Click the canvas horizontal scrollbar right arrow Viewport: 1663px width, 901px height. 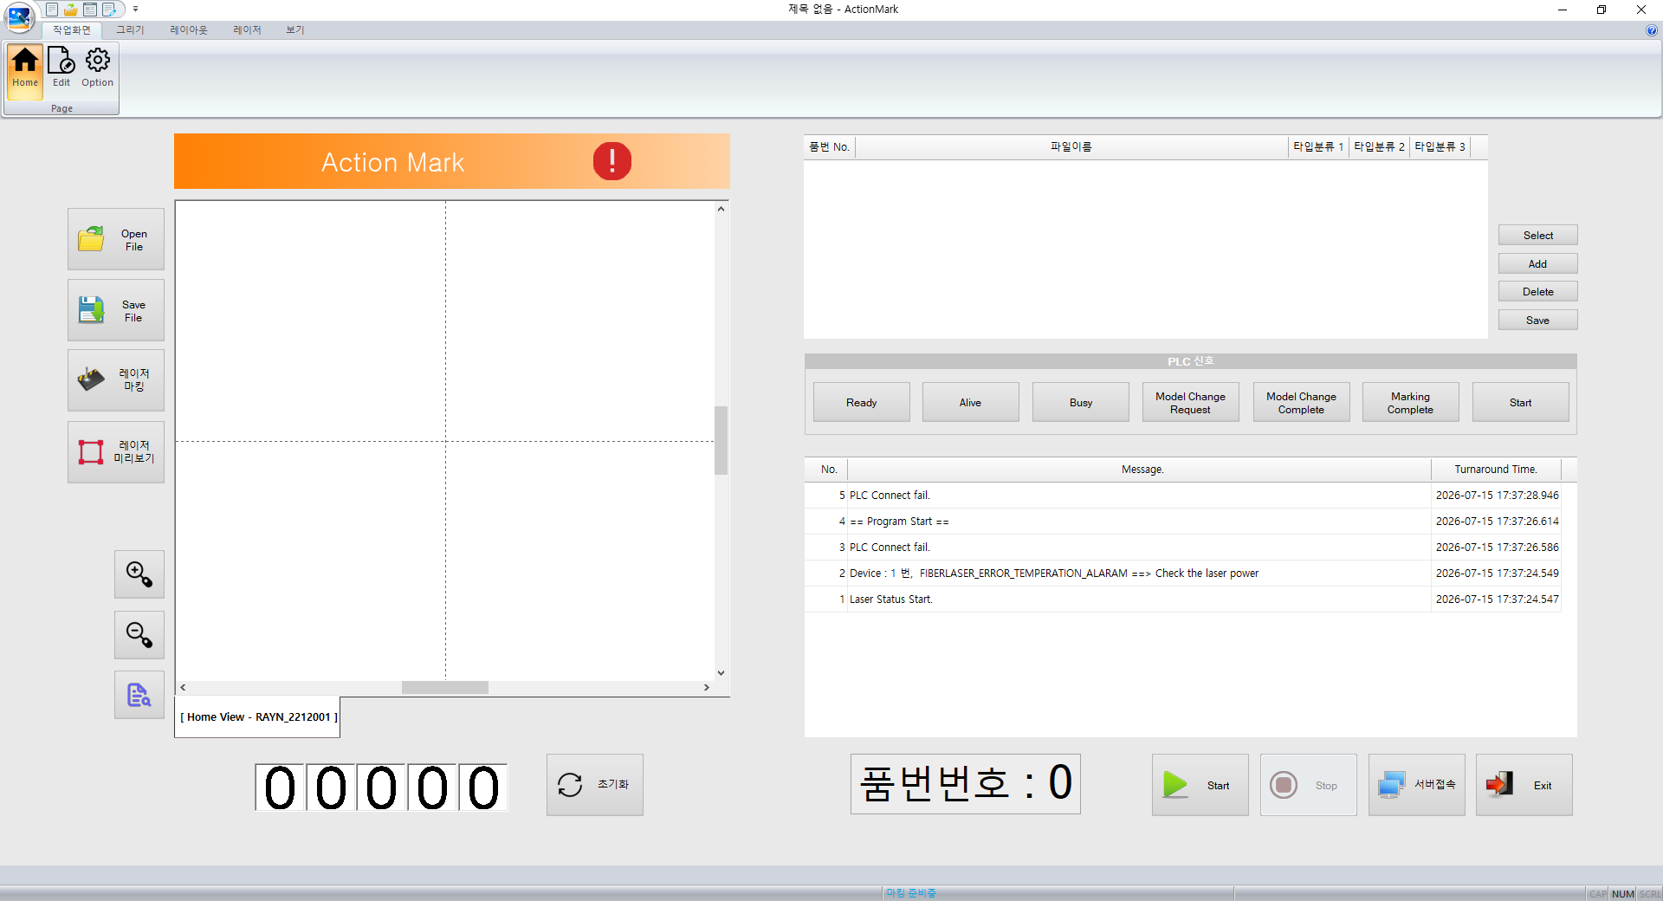click(x=707, y=687)
